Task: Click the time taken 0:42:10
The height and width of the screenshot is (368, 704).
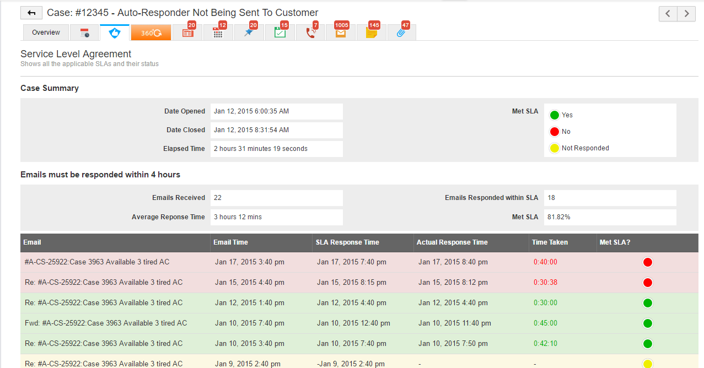Action: 545,344
